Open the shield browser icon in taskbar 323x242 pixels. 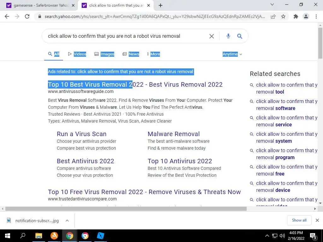coord(85,236)
